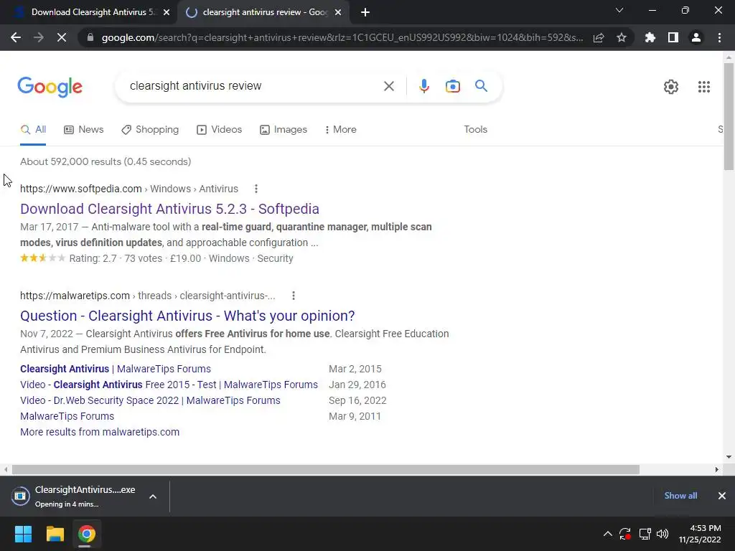Screen dimensions: 735x551
Task: Open options menu for malwaretips result
Action: (294, 296)
